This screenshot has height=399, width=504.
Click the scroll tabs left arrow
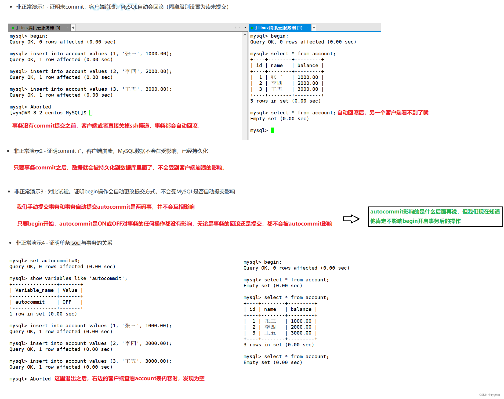[235, 28]
